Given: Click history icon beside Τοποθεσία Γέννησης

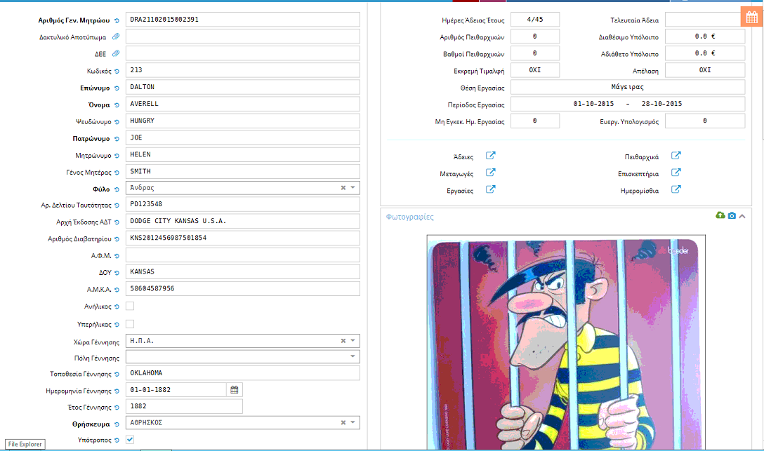Looking at the screenshot, I should (x=117, y=375).
